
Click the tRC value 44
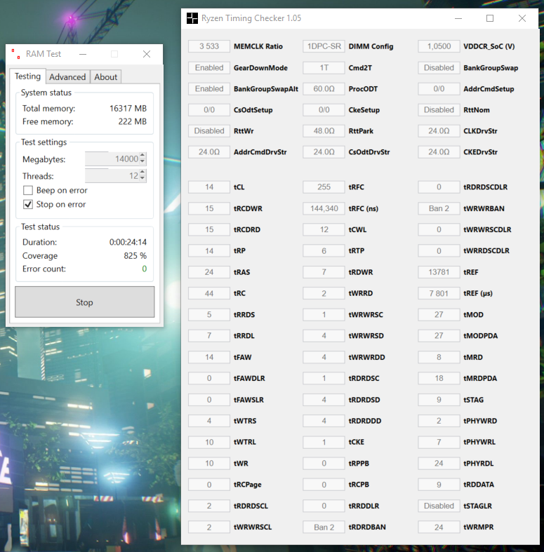click(x=209, y=293)
